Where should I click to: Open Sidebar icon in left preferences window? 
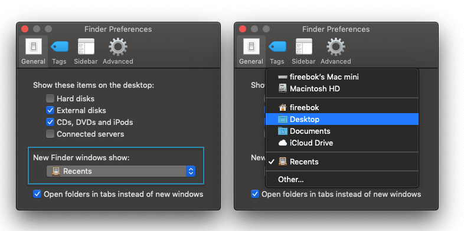tap(86, 47)
